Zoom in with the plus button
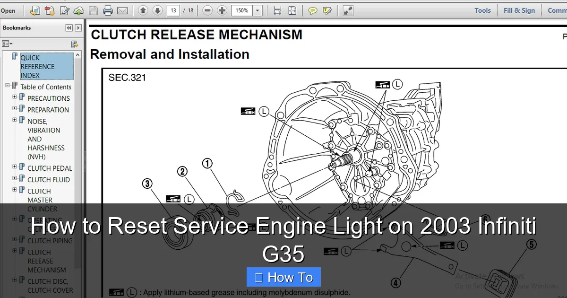The height and width of the screenshot is (298, 567). coord(223,10)
